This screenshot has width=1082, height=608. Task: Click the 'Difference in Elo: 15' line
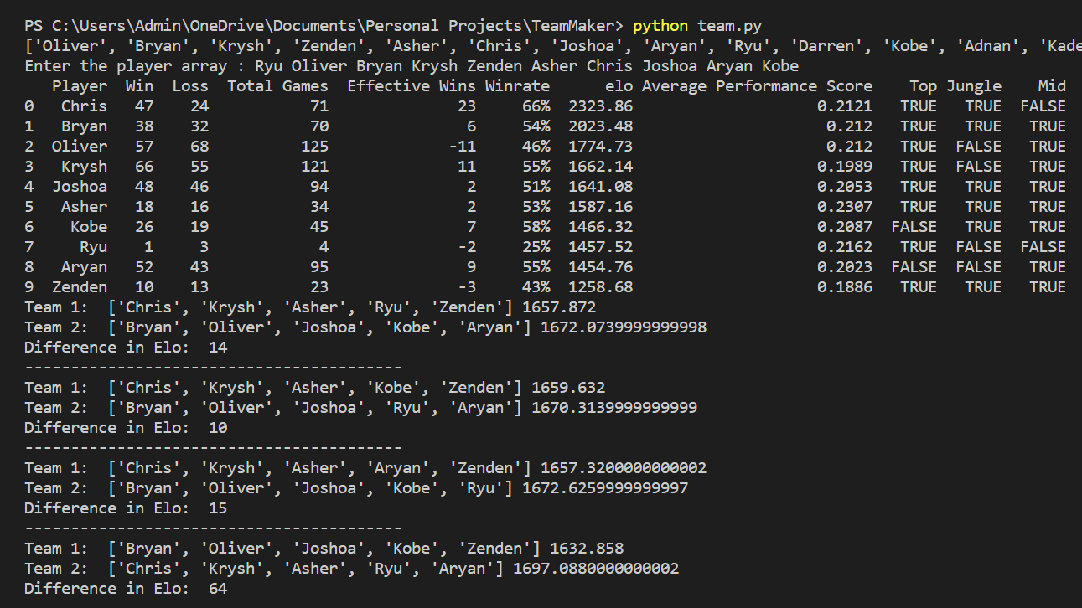click(x=126, y=508)
